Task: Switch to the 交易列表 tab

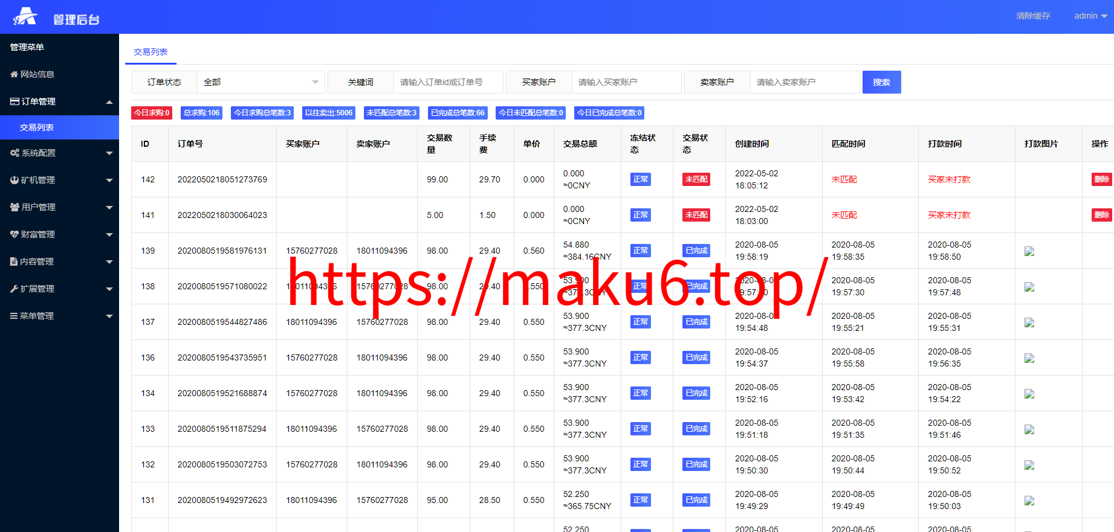Action: [x=151, y=52]
